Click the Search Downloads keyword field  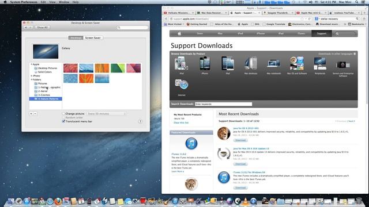(x=223, y=104)
